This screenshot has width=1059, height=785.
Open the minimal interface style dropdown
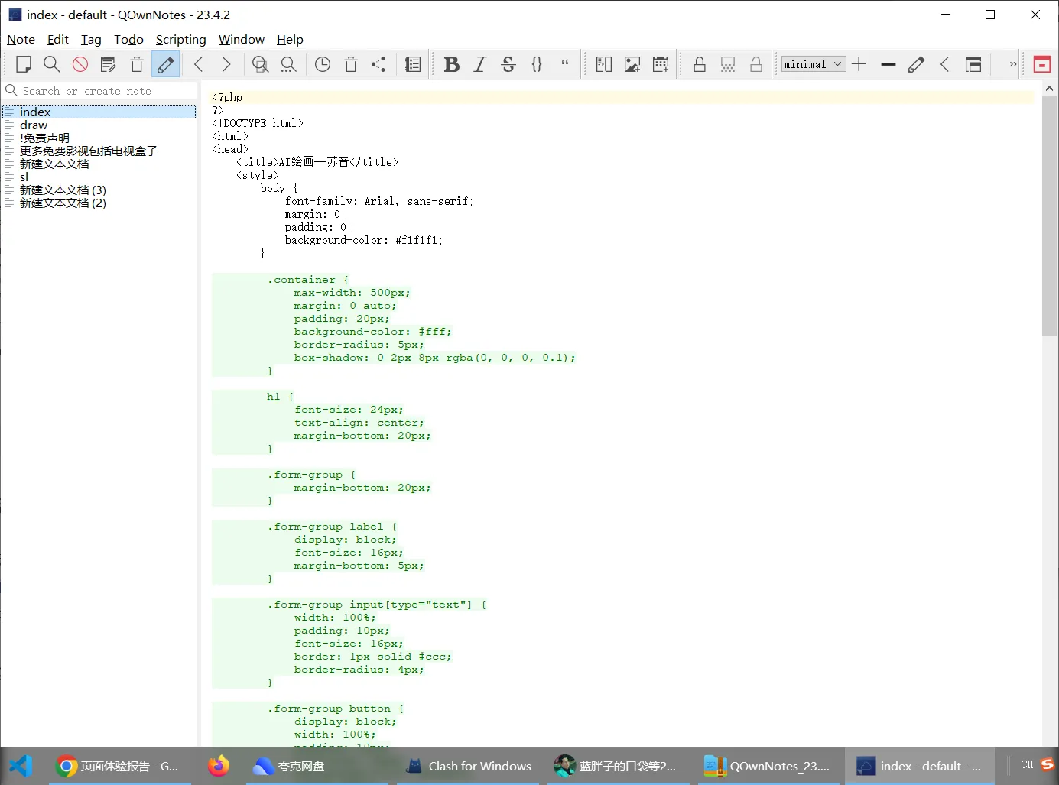pos(812,64)
